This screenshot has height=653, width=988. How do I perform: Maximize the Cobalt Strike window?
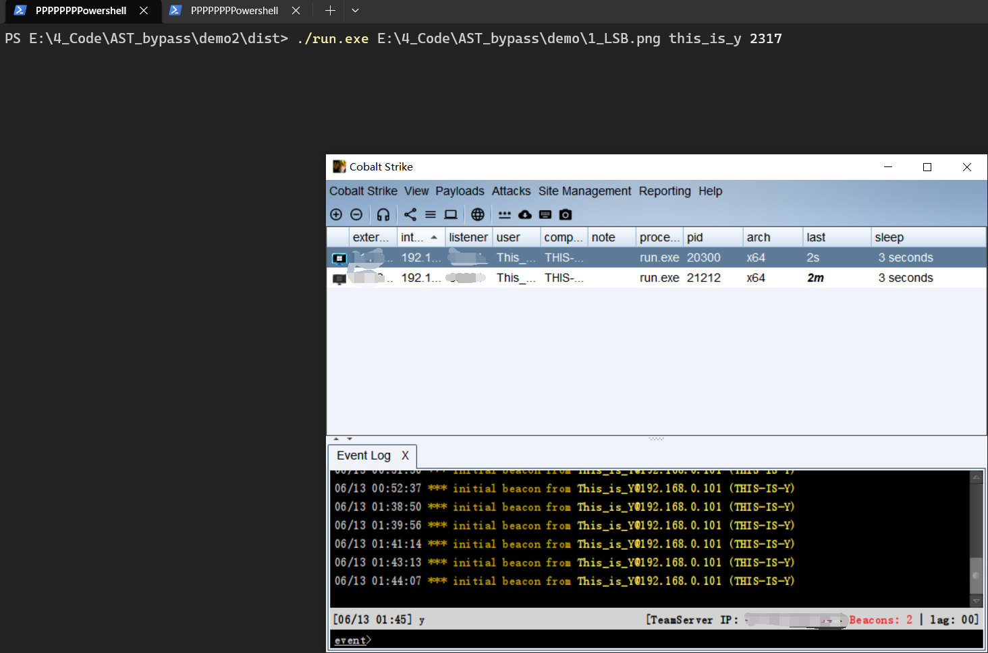(927, 167)
